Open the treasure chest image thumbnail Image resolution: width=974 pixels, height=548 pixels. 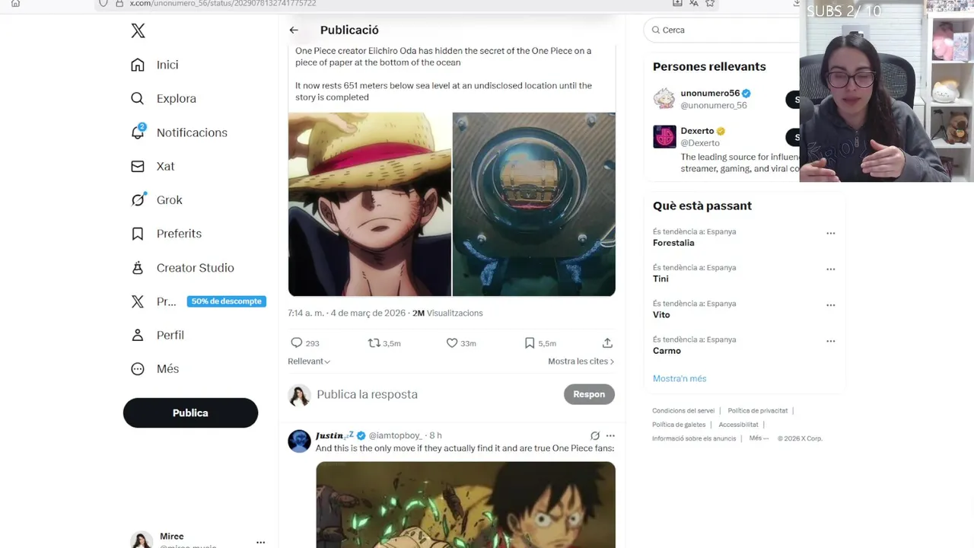(534, 204)
